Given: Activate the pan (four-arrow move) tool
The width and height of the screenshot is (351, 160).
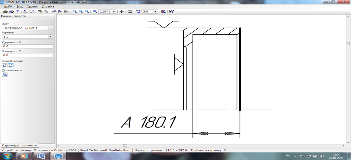Looking at the screenshot, I should (x=121, y=11).
